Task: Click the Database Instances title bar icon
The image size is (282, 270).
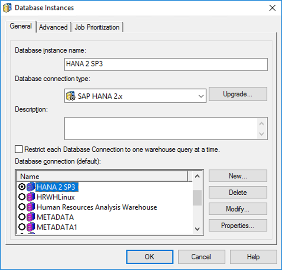Action: click(x=7, y=8)
